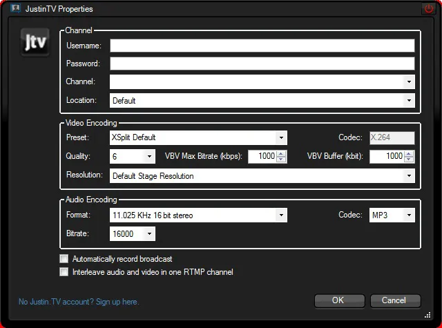Click the "Audio Encoding" group label

tap(91, 200)
